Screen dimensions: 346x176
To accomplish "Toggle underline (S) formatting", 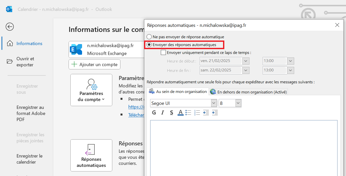I will [x=172, y=113].
